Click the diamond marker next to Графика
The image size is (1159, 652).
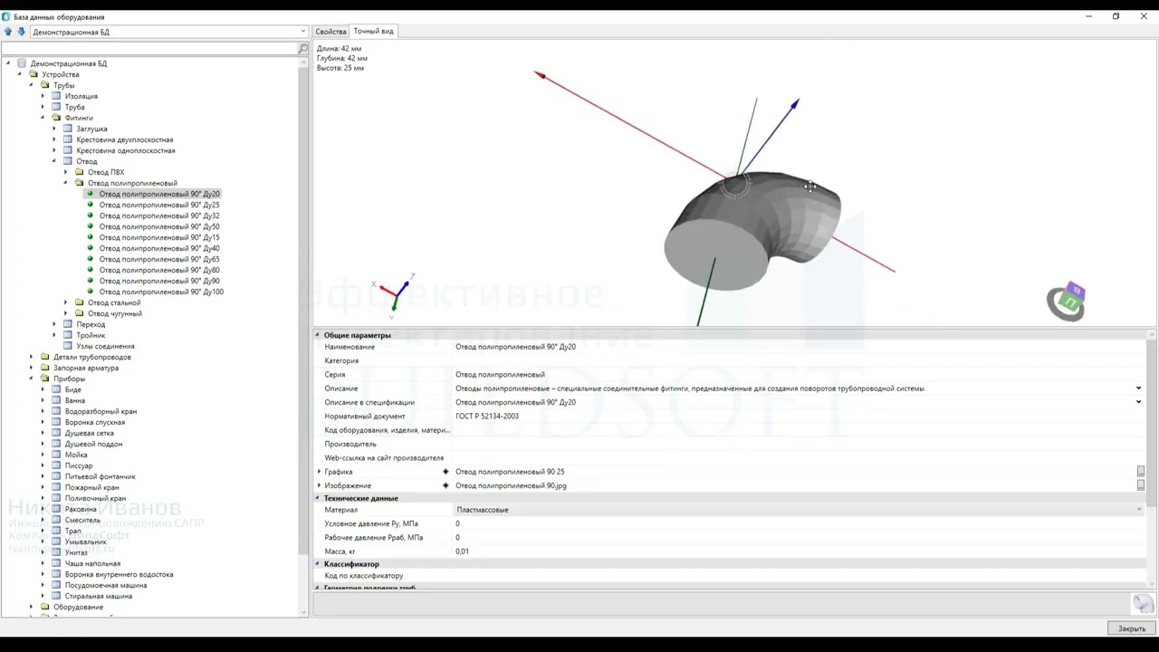445,472
